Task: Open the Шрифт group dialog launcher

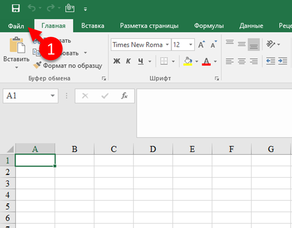Action: pyautogui.click(x=217, y=78)
